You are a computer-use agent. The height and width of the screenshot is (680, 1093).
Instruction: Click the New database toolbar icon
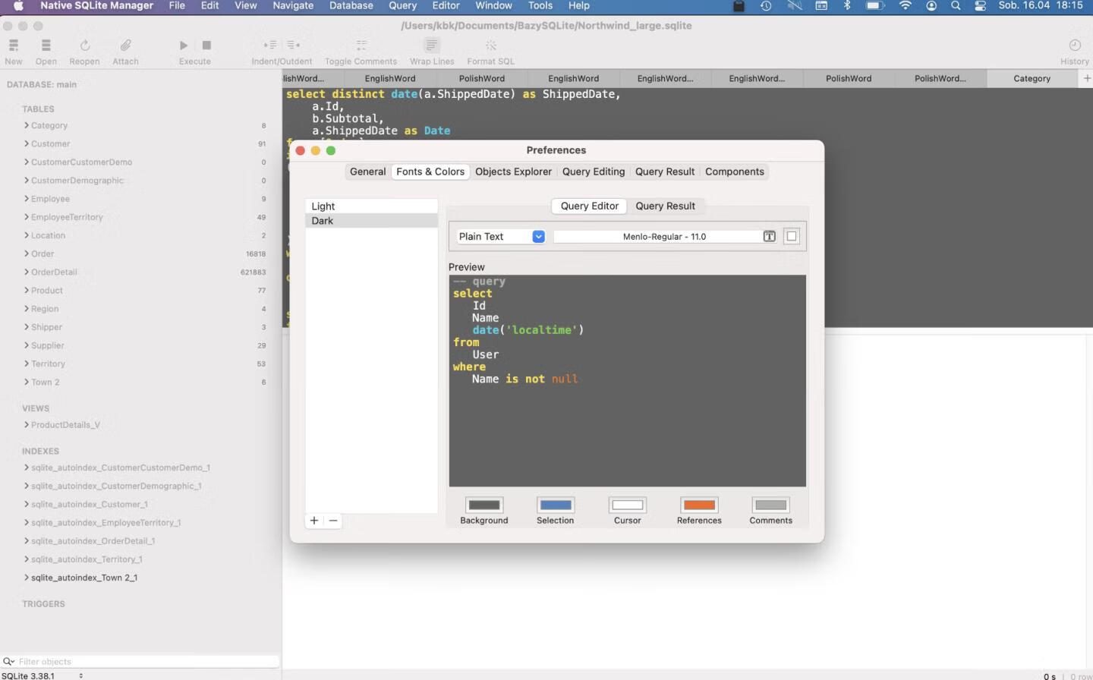coord(13,46)
